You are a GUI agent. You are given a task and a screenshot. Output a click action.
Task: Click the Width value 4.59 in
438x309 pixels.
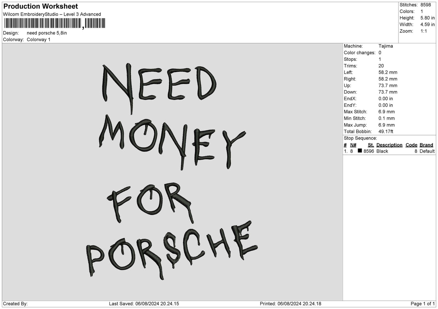coord(428,24)
